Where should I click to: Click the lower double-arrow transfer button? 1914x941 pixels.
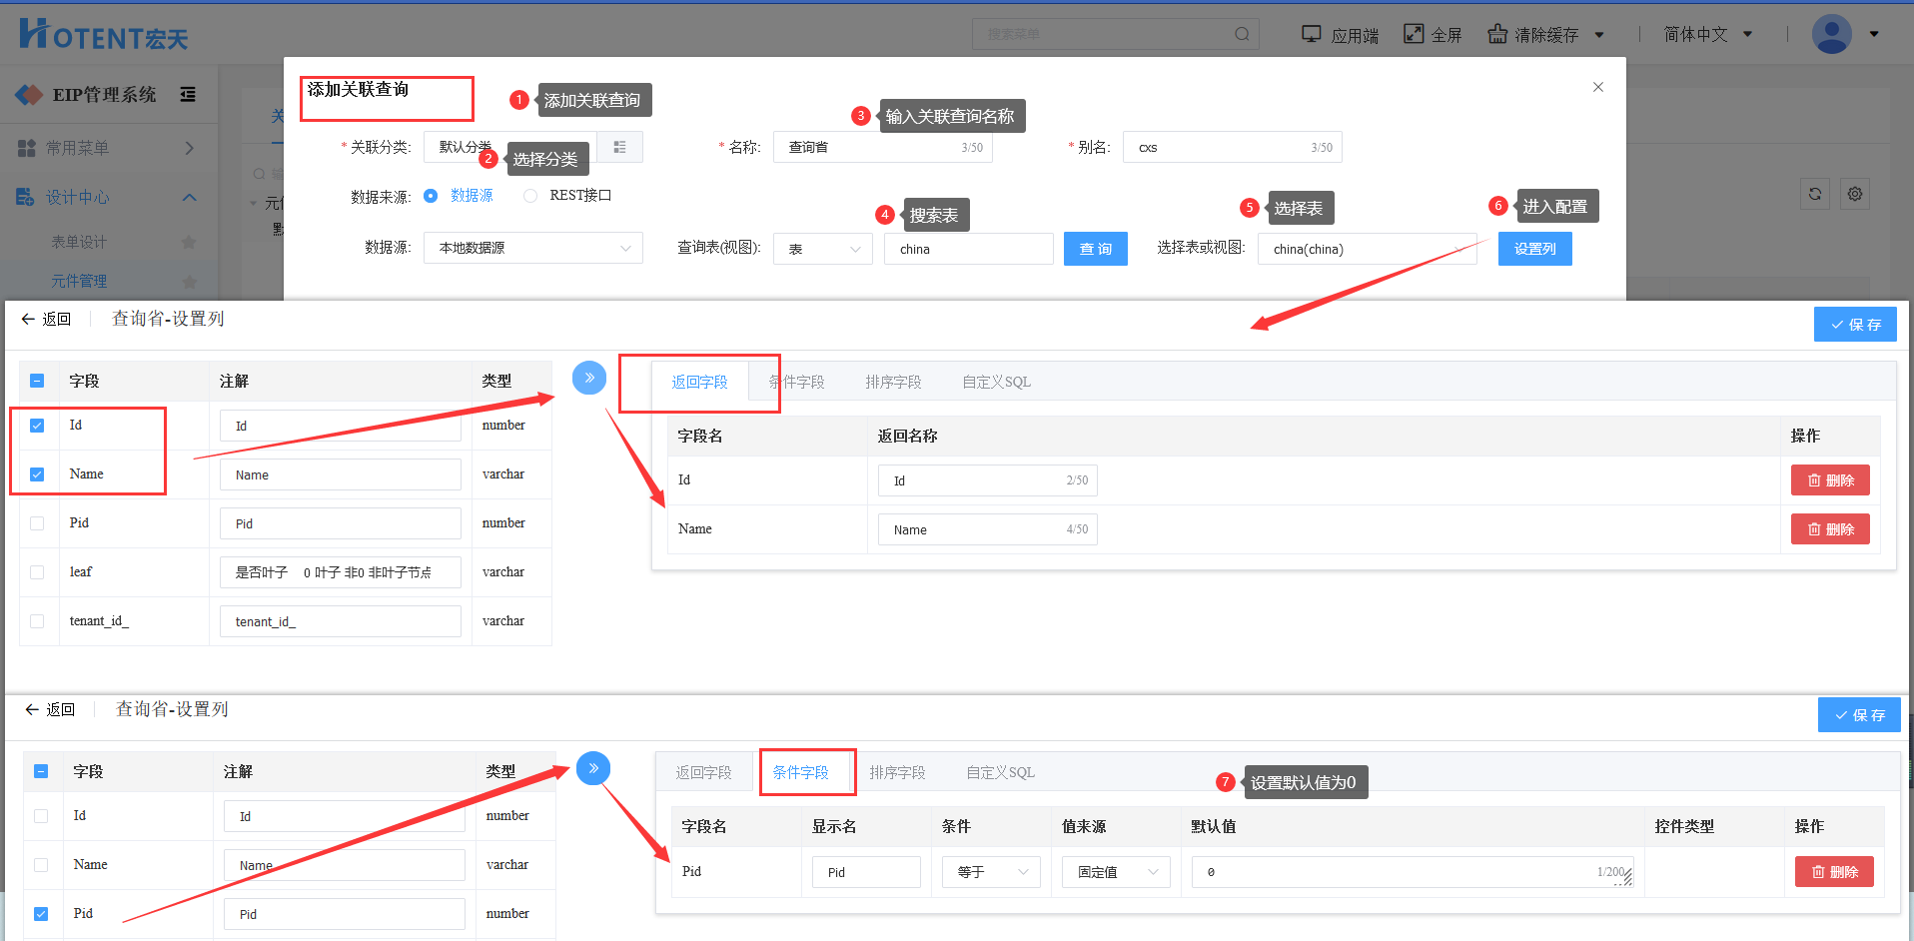coord(593,768)
